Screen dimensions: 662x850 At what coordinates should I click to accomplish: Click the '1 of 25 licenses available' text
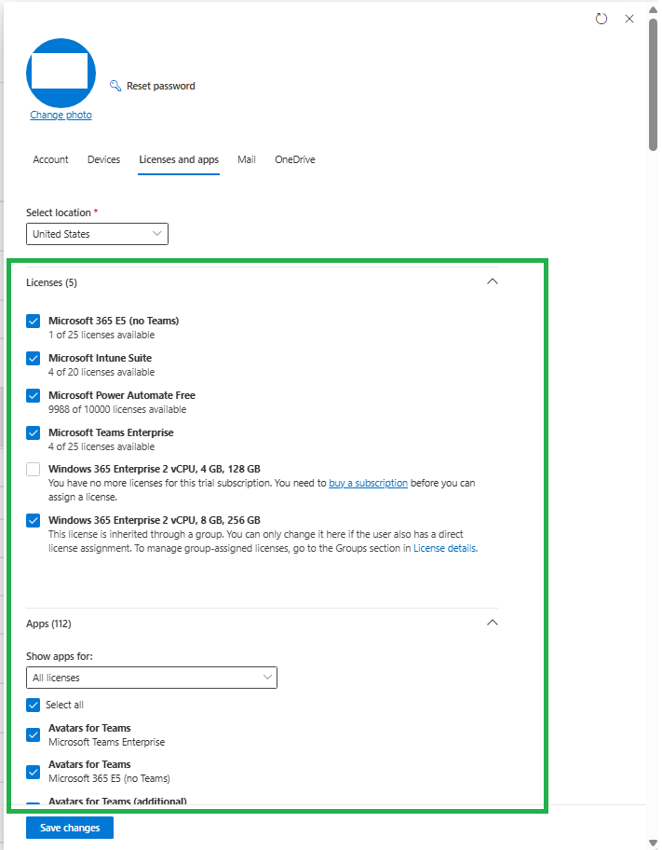tap(101, 335)
